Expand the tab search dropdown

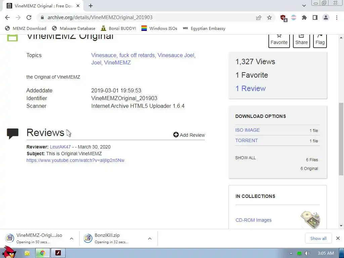click(x=304, y=6)
